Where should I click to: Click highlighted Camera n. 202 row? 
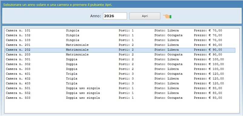tap(120, 50)
